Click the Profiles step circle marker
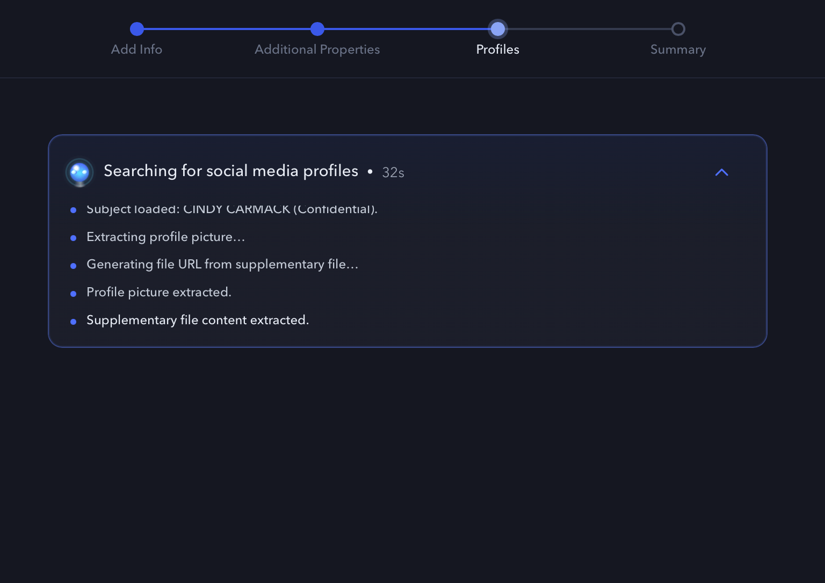 click(x=498, y=29)
